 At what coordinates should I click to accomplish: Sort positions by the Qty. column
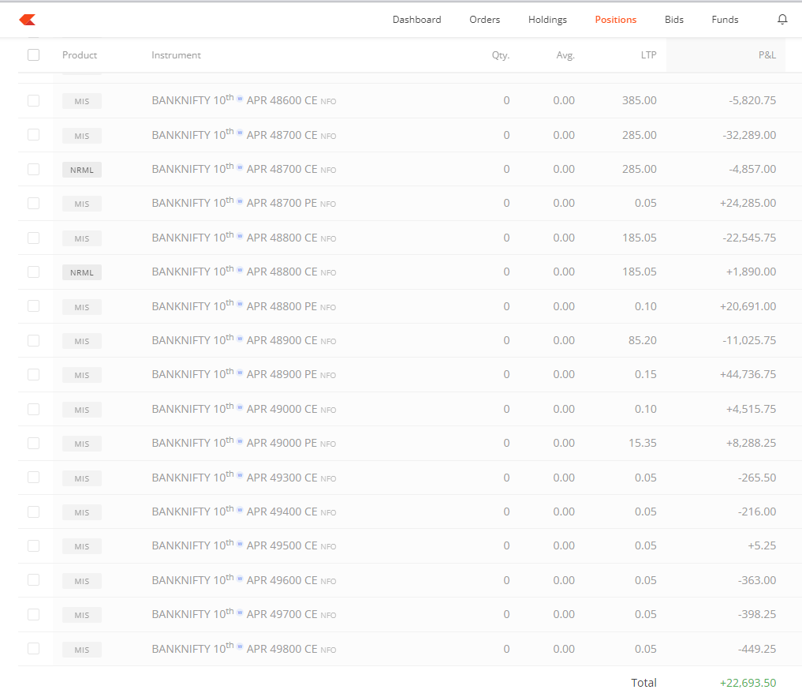click(500, 54)
